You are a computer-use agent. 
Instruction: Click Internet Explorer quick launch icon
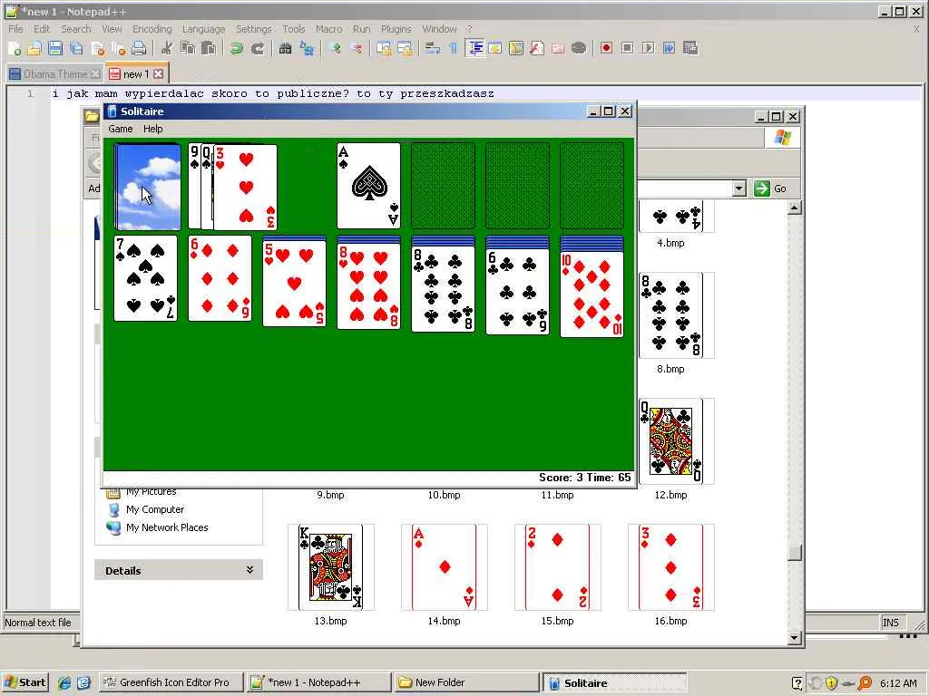pyautogui.click(x=64, y=682)
